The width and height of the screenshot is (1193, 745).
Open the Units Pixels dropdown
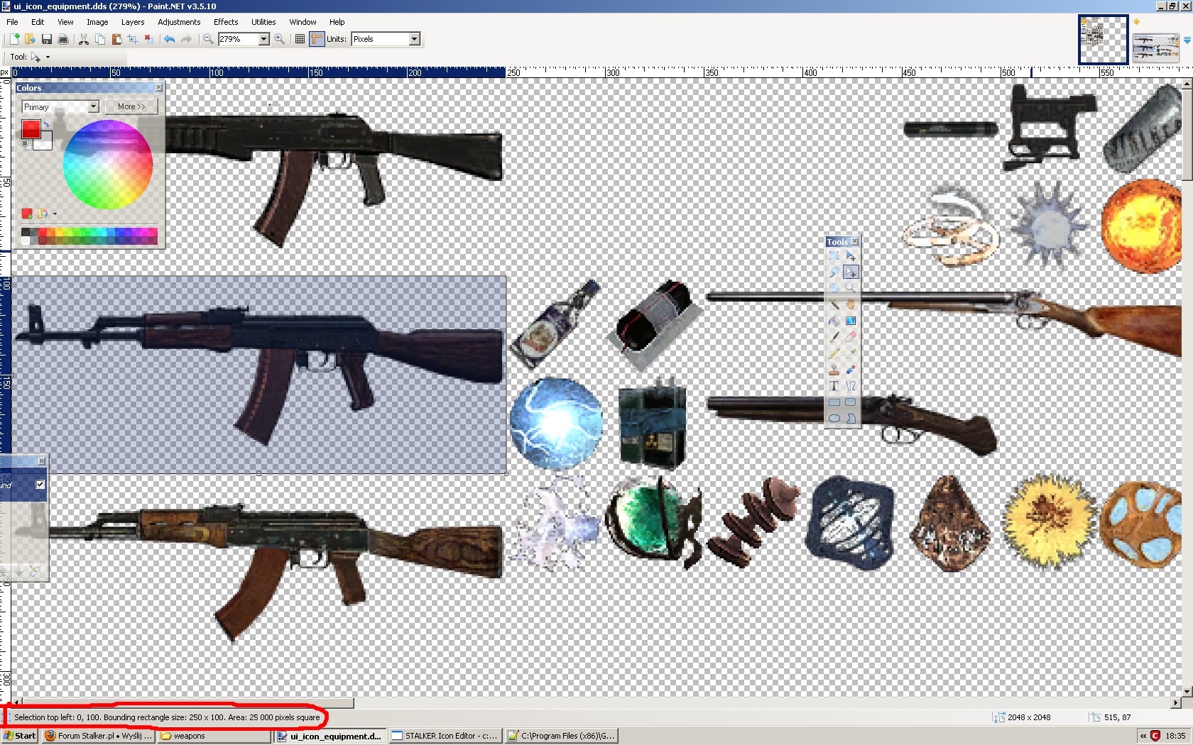tap(415, 39)
